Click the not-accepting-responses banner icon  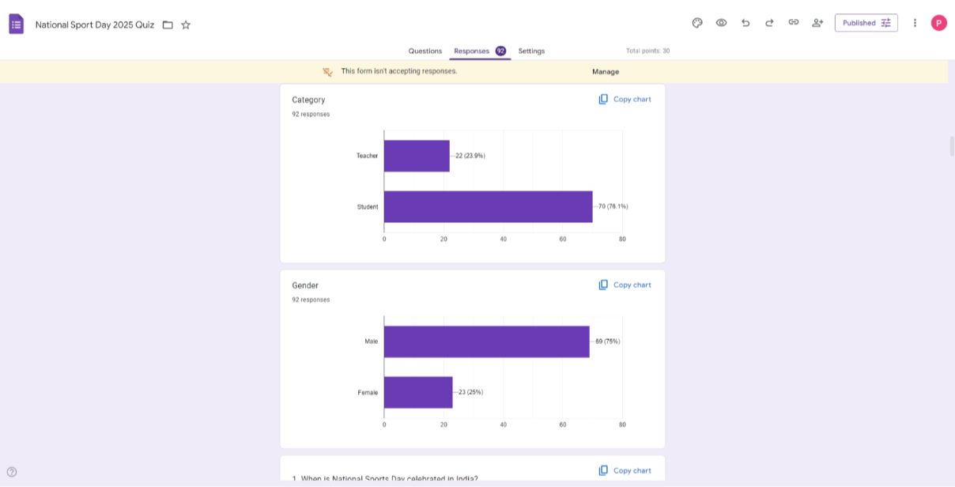[327, 72]
